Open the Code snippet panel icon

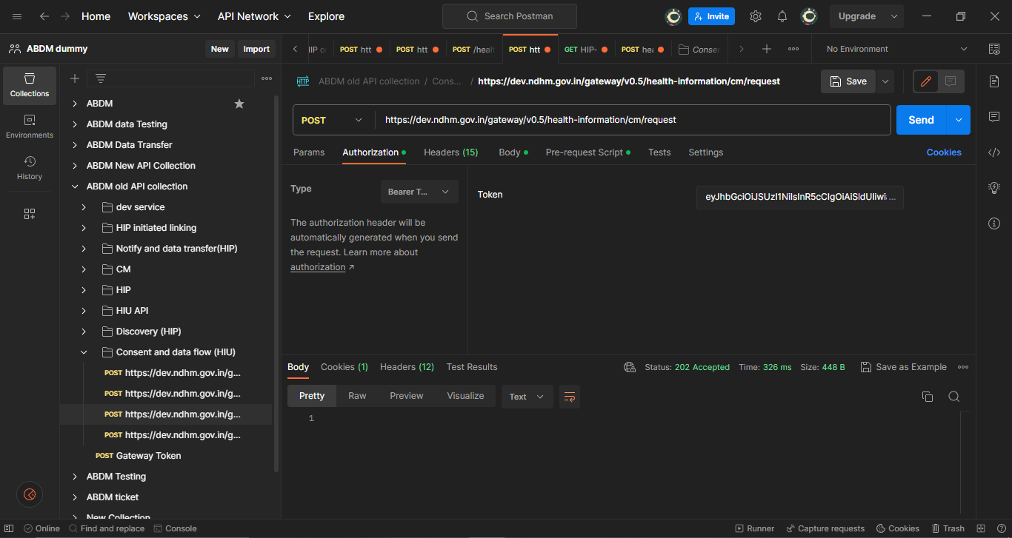(x=994, y=152)
